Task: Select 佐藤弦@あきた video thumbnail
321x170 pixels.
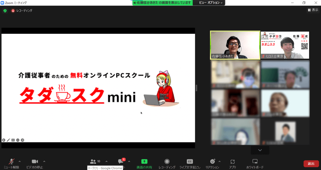Action: pyautogui.click(x=235, y=45)
